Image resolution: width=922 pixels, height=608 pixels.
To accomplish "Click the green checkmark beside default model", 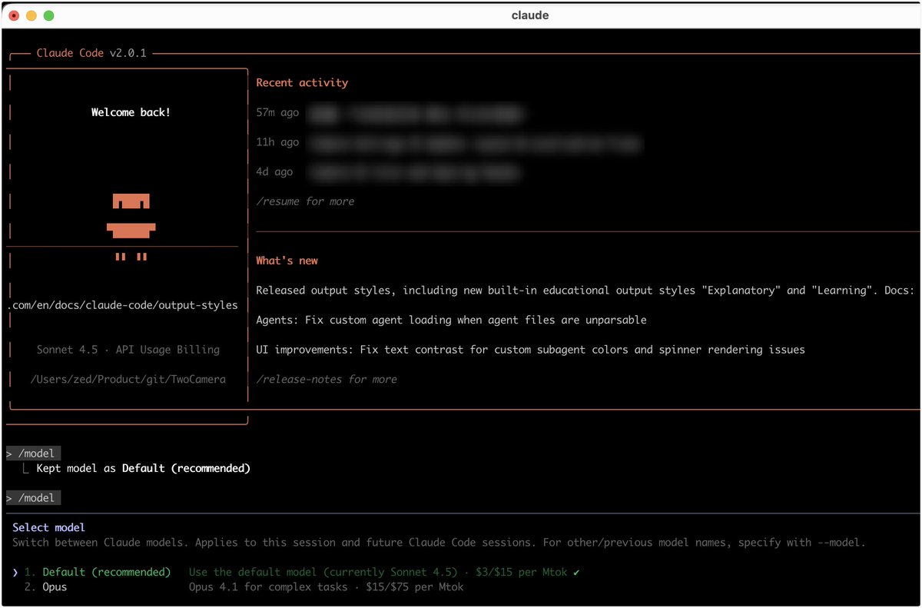I will [x=576, y=572].
